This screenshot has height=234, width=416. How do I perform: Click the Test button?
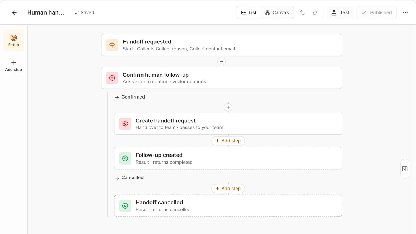(x=340, y=12)
